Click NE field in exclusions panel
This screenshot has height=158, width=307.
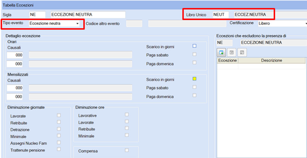pos(225,43)
